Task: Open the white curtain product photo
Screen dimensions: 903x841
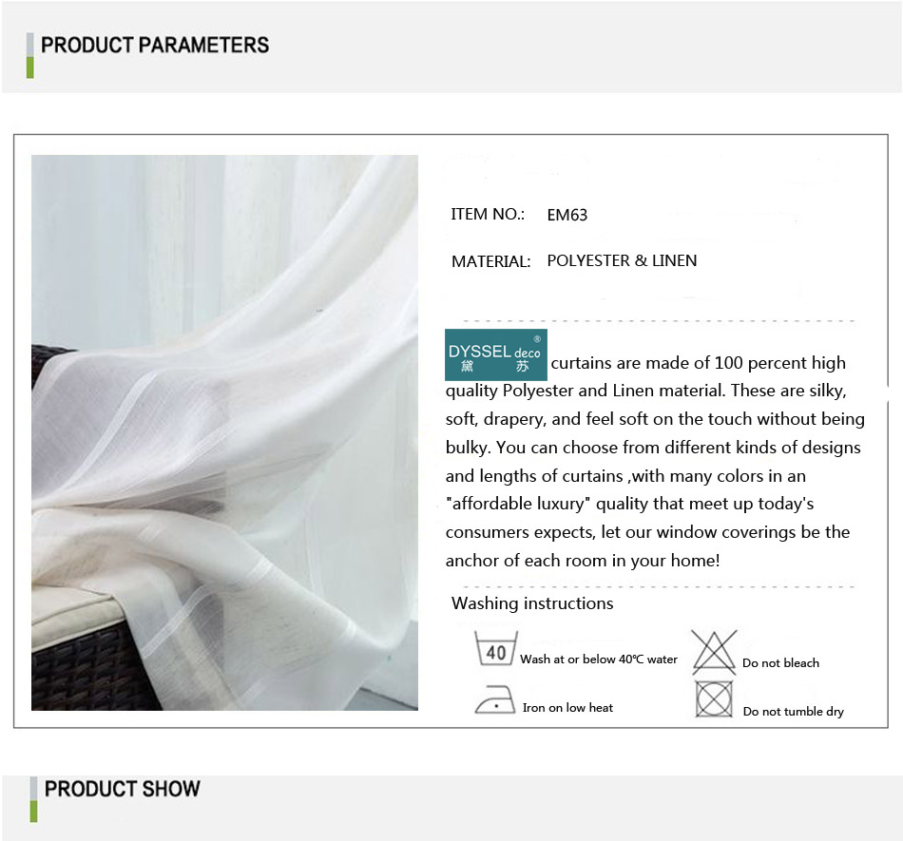Action: [x=224, y=432]
